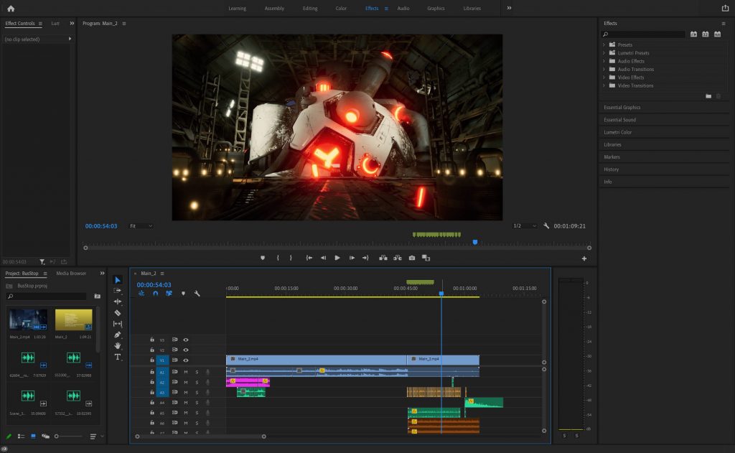This screenshot has height=453, width=735.
Task: Open the Fit zoom level dropdown
Action: tap(141, 226)
